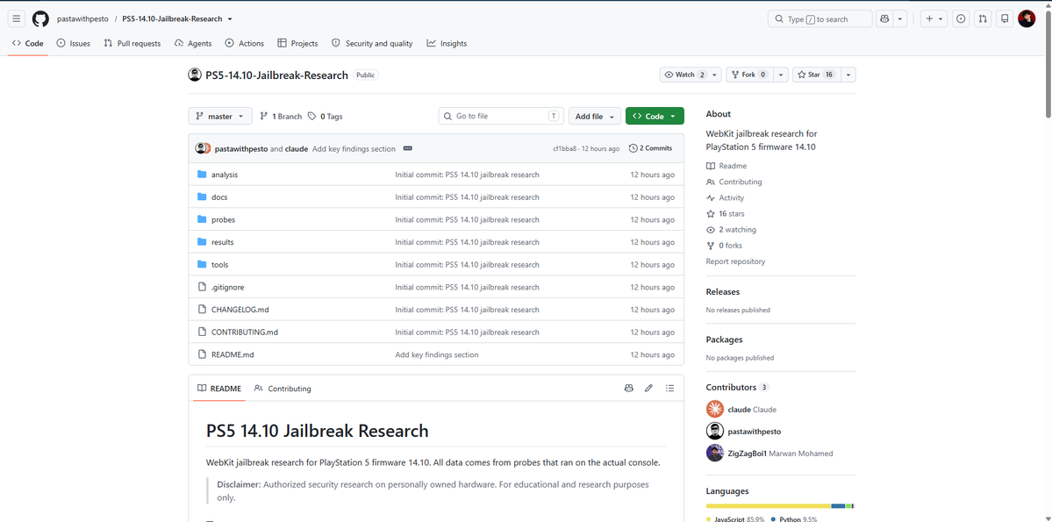Expand the master branch selector
This screenshot has height=522, width=1052.
tap(220, 116)
